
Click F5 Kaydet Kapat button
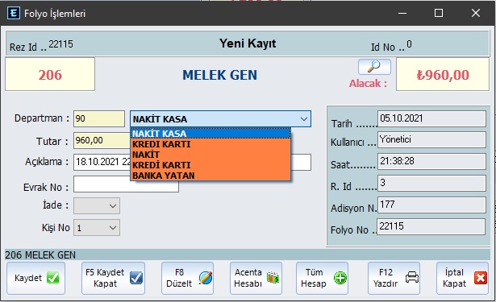click(113, 278)
